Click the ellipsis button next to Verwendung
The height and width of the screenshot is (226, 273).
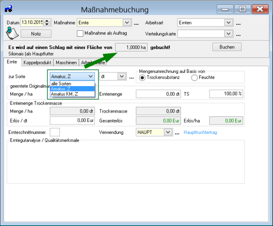(x=177, y=133)
